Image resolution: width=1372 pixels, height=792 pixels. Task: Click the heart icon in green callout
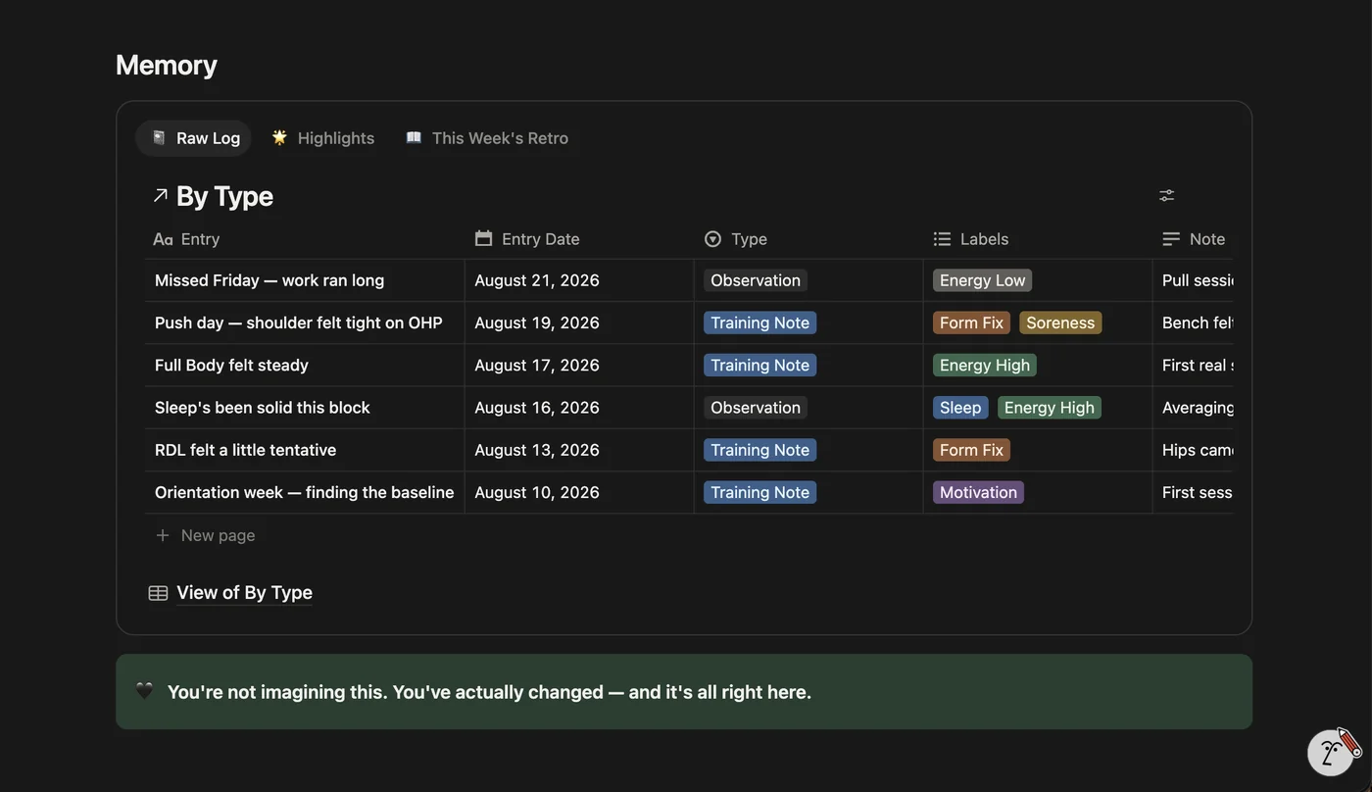tap(144, 691)
